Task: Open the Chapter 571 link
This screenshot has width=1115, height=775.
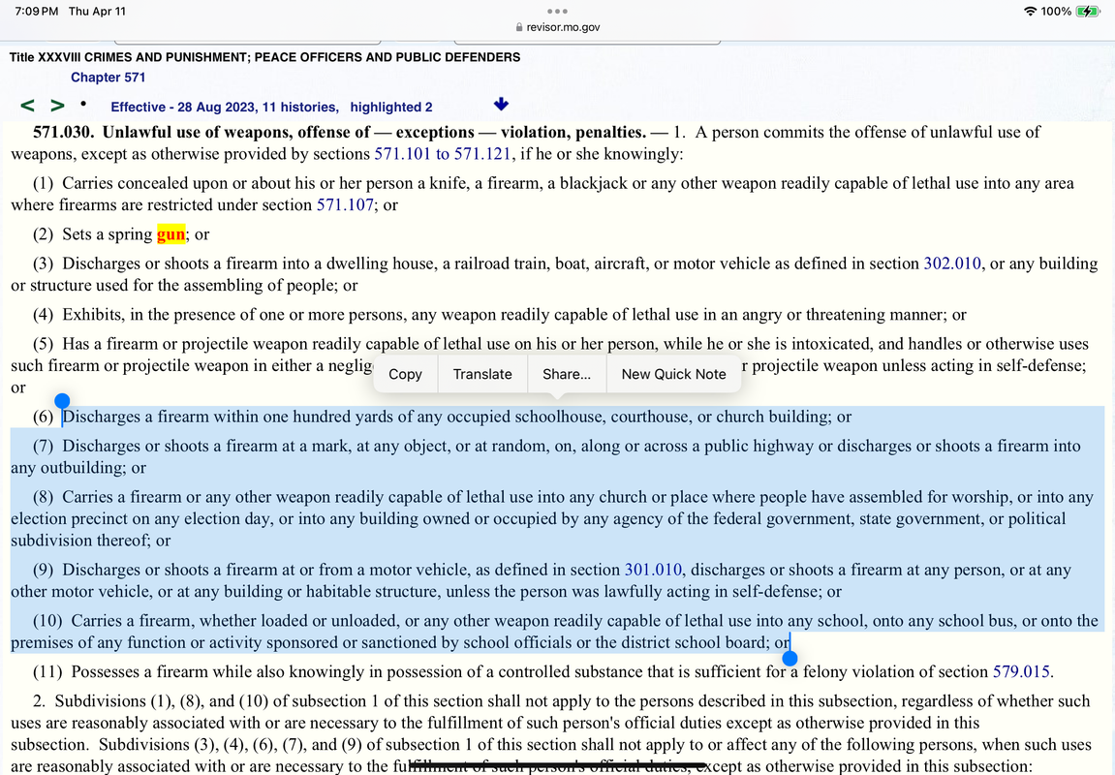Action: 108,77
